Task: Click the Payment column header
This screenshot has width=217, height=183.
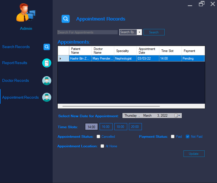Action: tap(193, 51)
